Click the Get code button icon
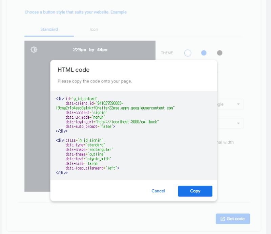Screen dimensions: 271x234 click(223, 219)
